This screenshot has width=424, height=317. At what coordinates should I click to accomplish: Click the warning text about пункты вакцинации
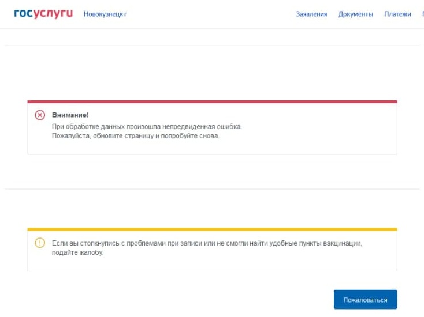207,243
